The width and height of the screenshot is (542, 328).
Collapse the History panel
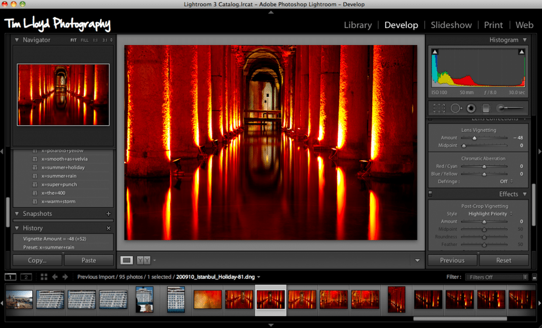(16, 228)
